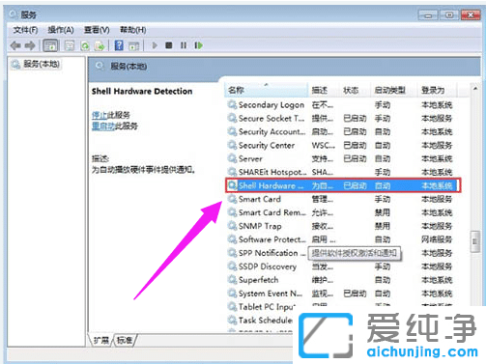Screen dimensions: 486x364
Task: Open the 操作(A) menu
Action: click(x=61, y=30)
